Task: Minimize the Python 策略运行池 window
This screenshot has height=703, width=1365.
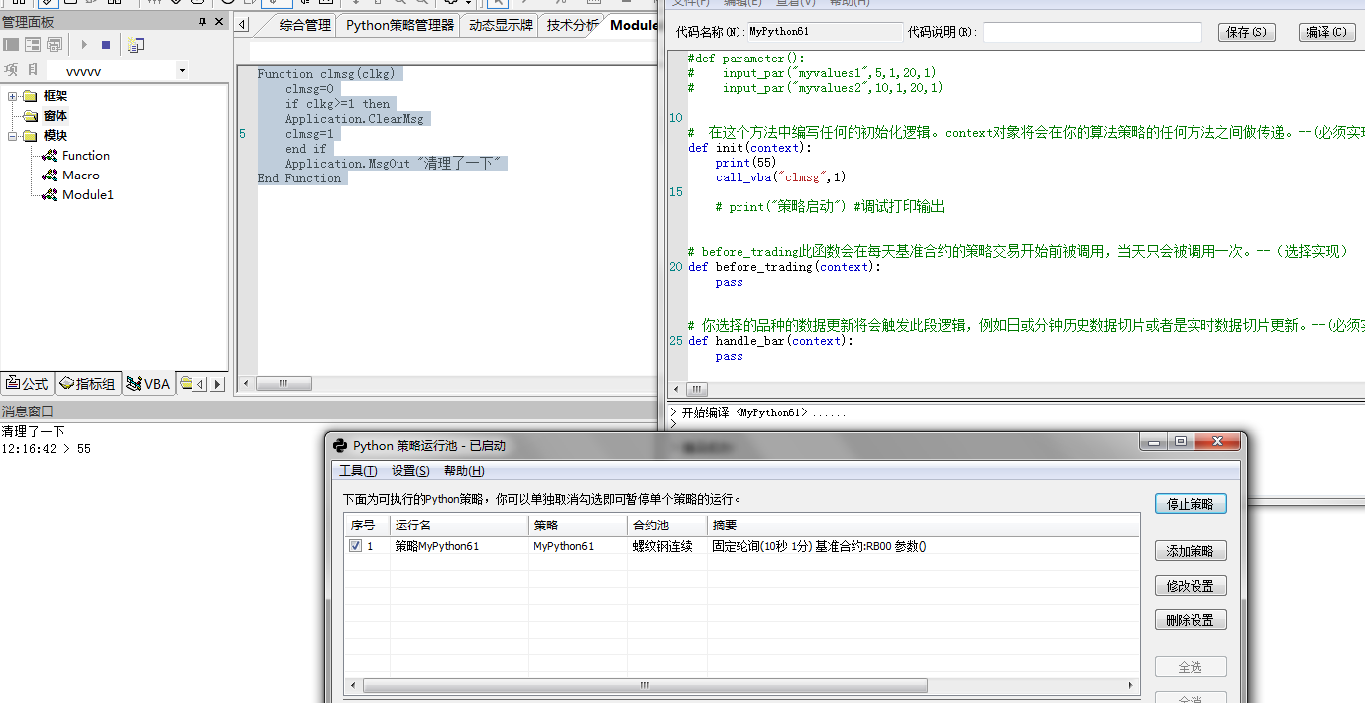Action: (1152, 442)
